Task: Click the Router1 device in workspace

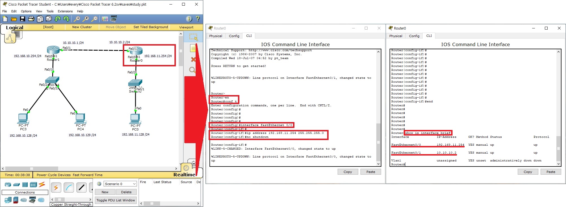Action: point(53,50)
